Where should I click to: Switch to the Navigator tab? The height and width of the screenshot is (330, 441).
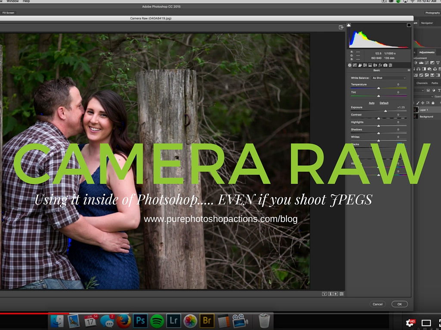pyautogui.click(x=427, y=23)
